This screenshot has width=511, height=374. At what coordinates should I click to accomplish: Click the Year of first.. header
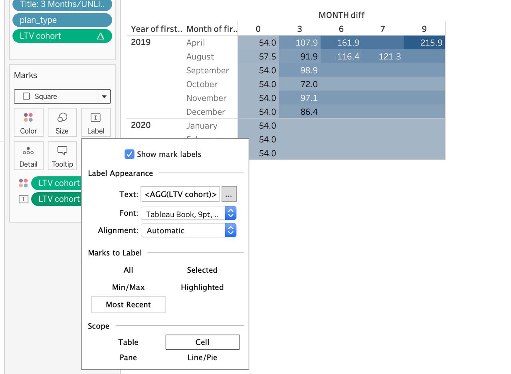[156, 29]
